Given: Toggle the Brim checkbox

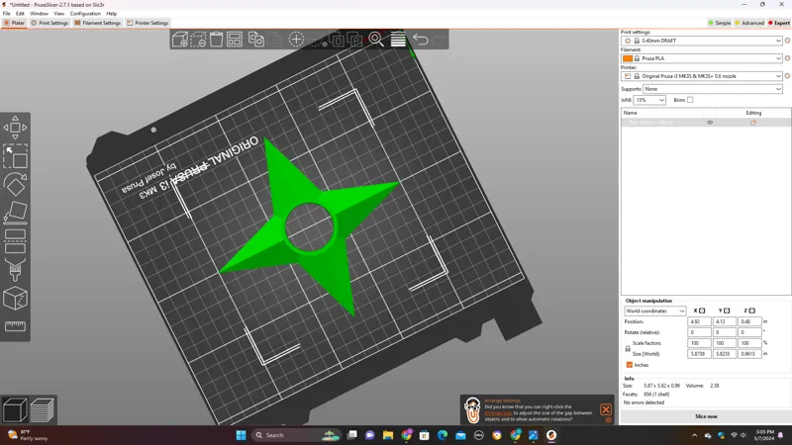Looking at the screenshot, I should [690, 100].
